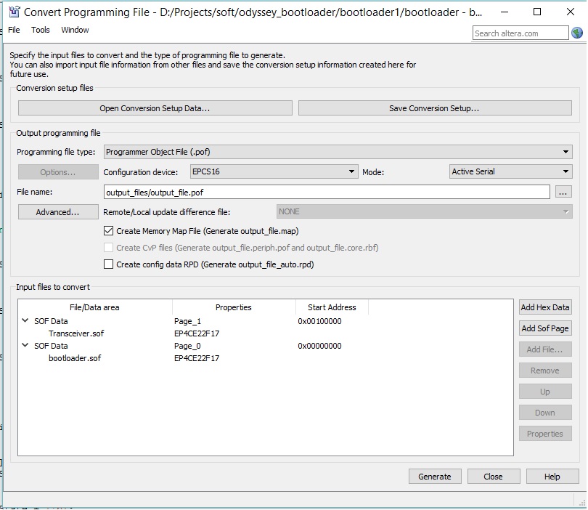Collapse the Page_1 SOF Data row
The width and height of the screenshot is (588, 510).
[25, 321]
